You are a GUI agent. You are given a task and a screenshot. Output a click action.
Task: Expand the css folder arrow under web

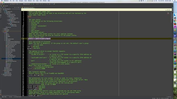(5, 34)
